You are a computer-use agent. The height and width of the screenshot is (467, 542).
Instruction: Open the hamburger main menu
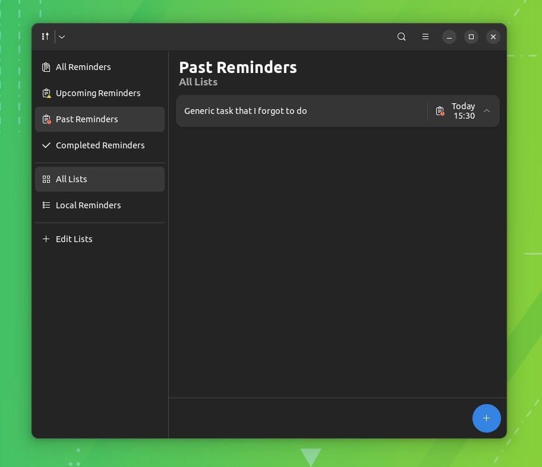click(426, 36)
